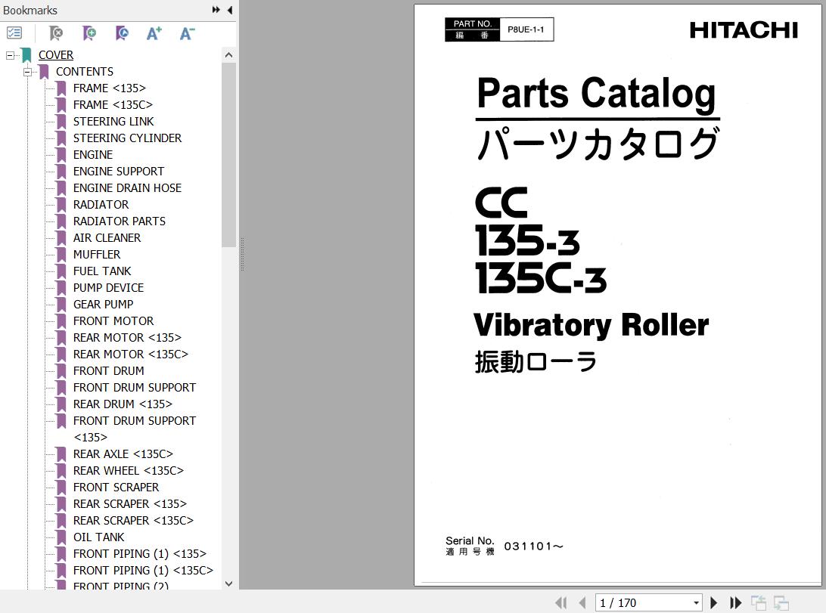
Task: Collapse the bookmarks panel with the left arrow
Action: (230, 10)
